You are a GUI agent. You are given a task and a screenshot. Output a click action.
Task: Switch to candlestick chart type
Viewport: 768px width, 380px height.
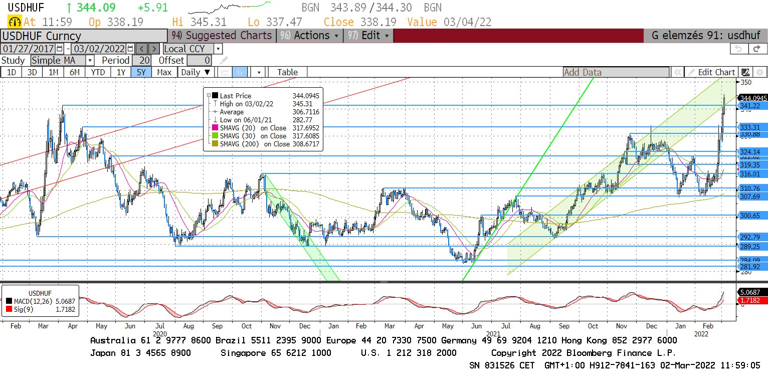click(x=240, y=72)
